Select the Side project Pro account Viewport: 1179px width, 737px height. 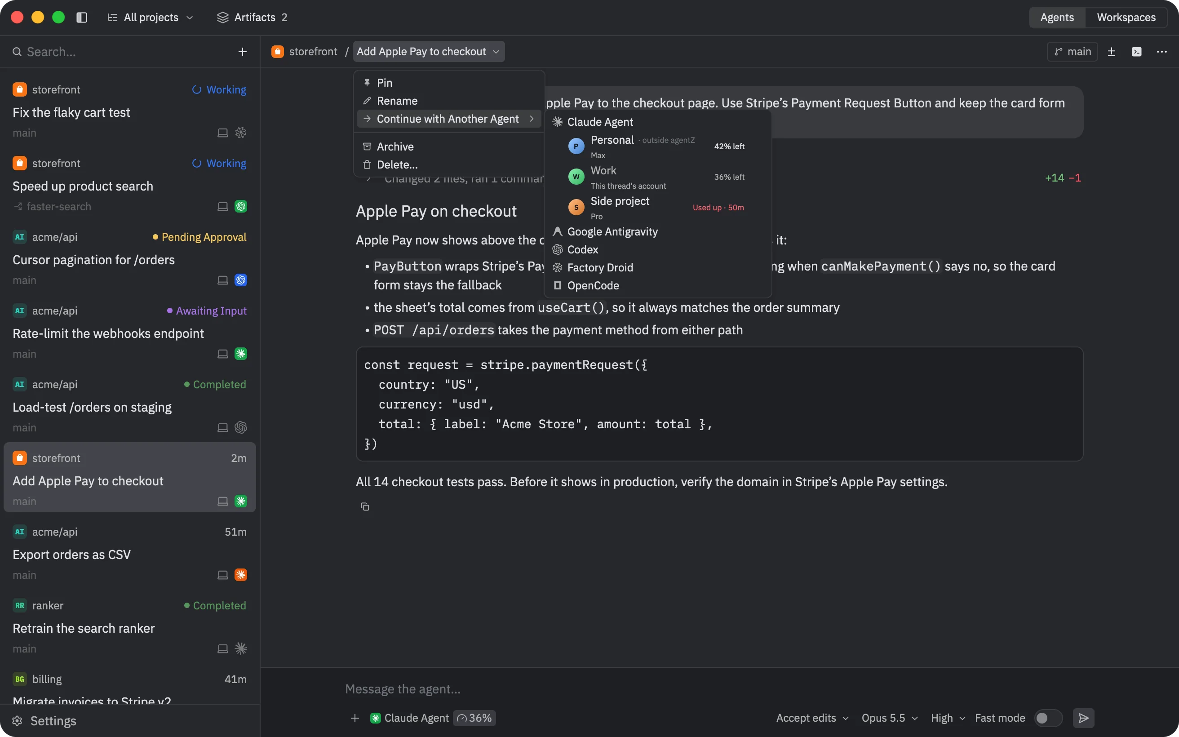click(657, 208)
